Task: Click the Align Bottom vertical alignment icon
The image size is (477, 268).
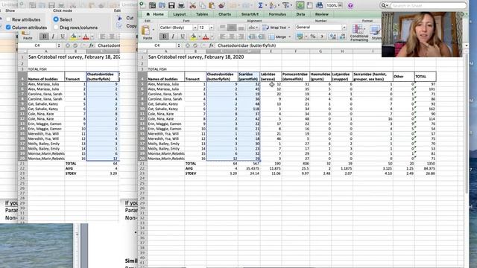Action: pyautogui.click(x=241, y=28)
